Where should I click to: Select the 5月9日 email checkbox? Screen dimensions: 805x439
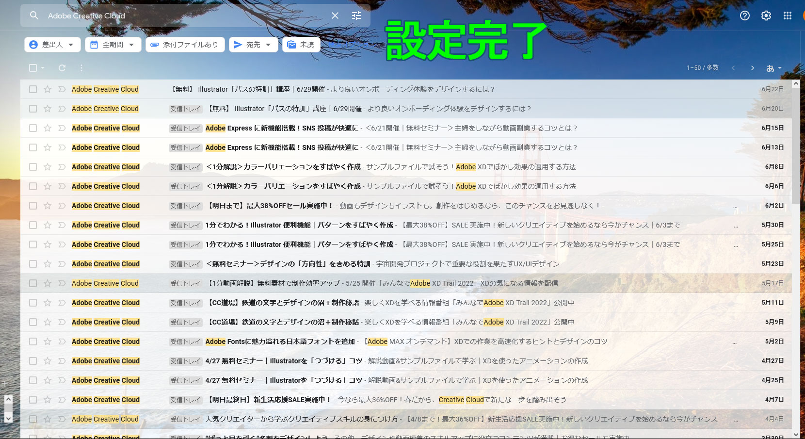(x=33, y=322)
